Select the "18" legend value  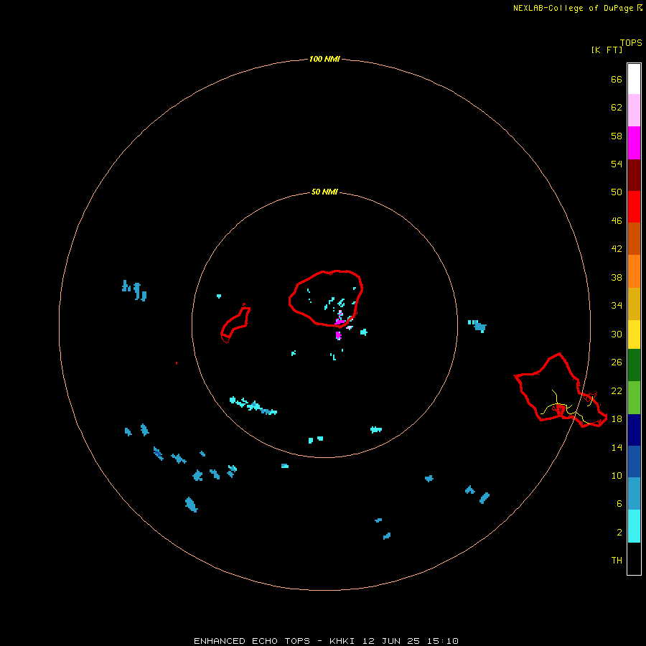point(617,419)
